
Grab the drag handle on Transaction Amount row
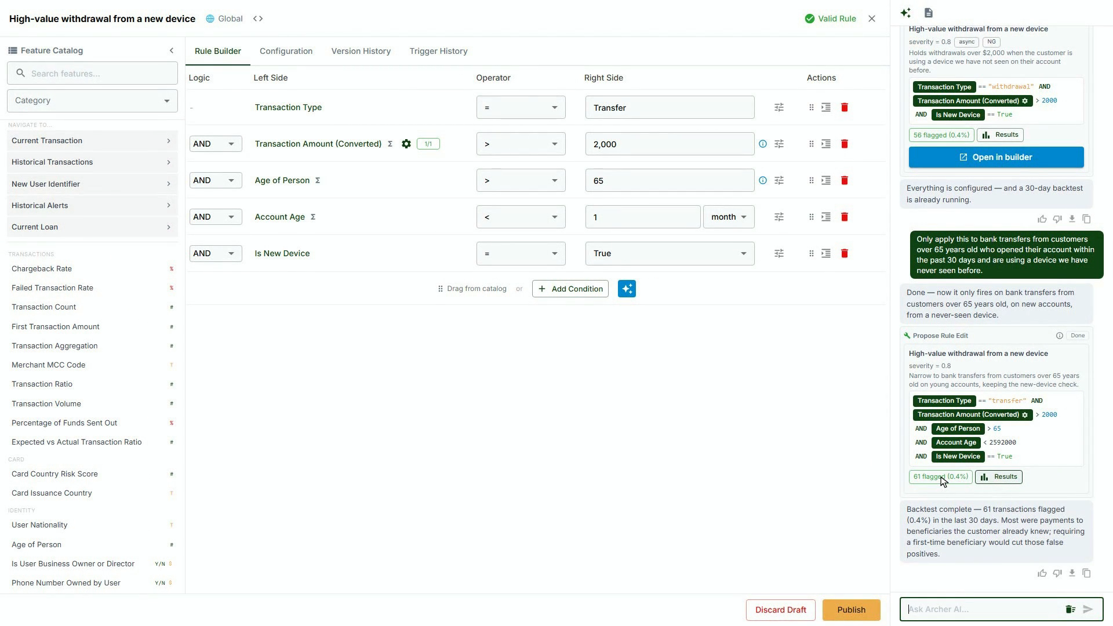(811, 144)
